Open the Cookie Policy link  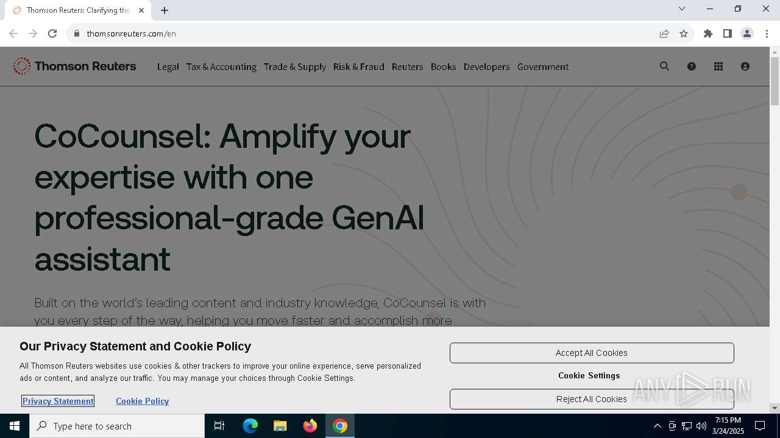pos(143,401)
